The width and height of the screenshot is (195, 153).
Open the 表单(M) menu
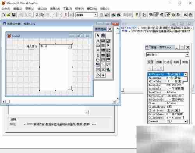(x=55, y=9)
